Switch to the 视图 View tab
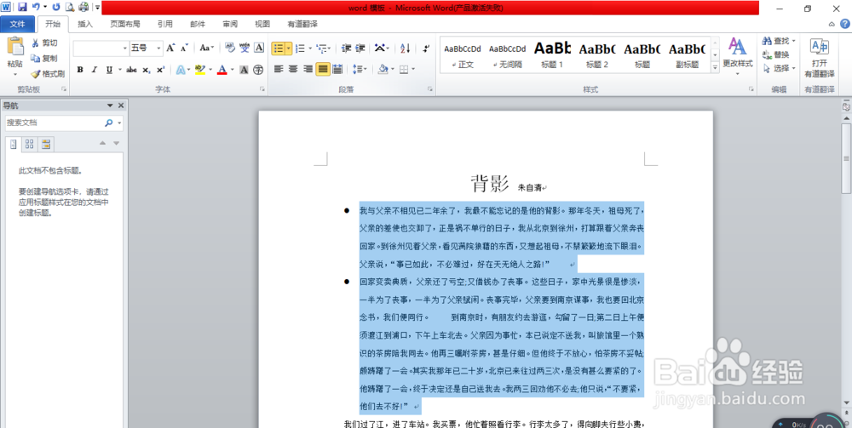The image size is (852, 428). tap(262, 24)
